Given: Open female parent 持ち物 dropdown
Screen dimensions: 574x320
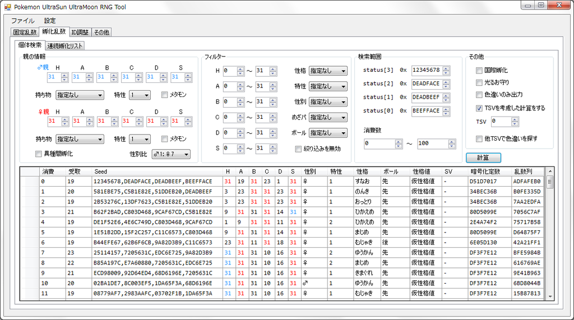Looking at the screenshot, I should tap(80, 139).
